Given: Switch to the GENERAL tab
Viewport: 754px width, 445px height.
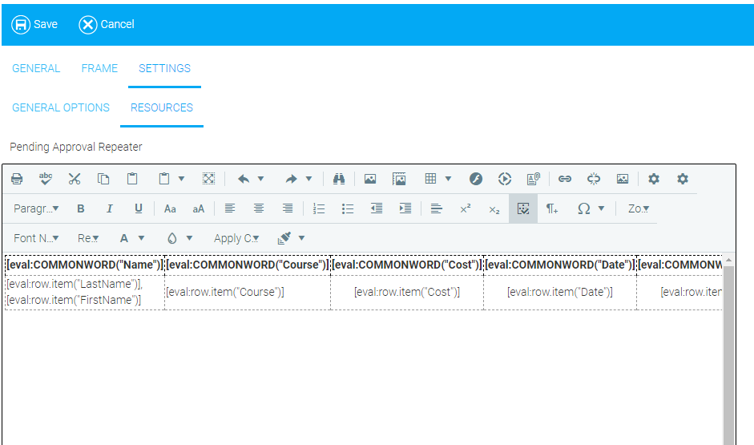Looking at the screenshot, I should point(36,68).
